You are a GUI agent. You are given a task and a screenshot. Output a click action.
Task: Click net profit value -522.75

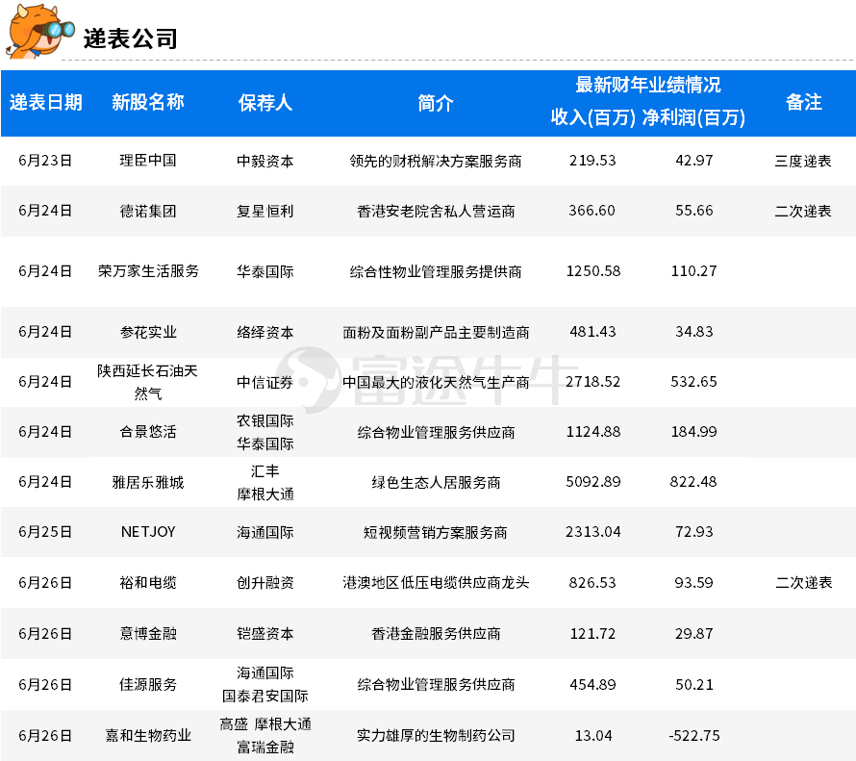tap(693, 736)
